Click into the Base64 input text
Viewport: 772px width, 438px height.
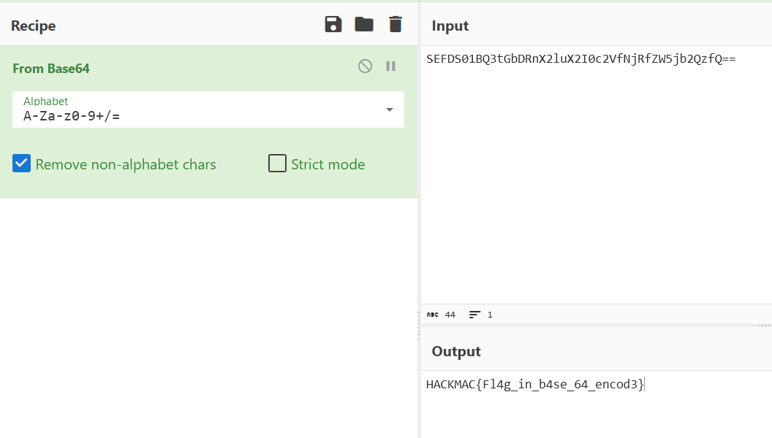pos(580,59)
